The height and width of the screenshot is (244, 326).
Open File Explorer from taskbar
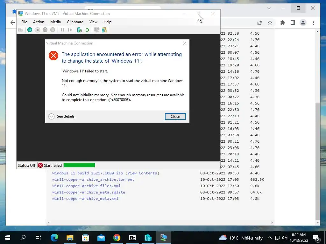(70, 238)
